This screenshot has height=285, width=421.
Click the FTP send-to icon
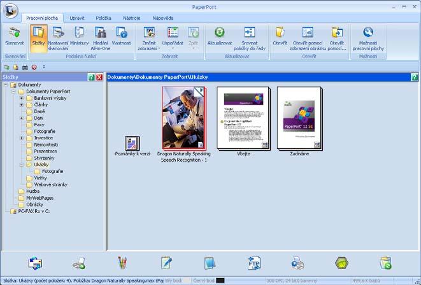254,263
